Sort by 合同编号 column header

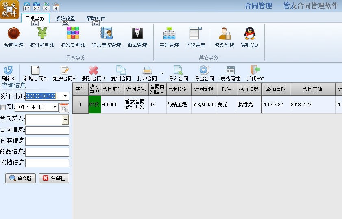click(113, 89)
